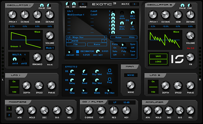Click the ctrl B knob

pos(23,60)
